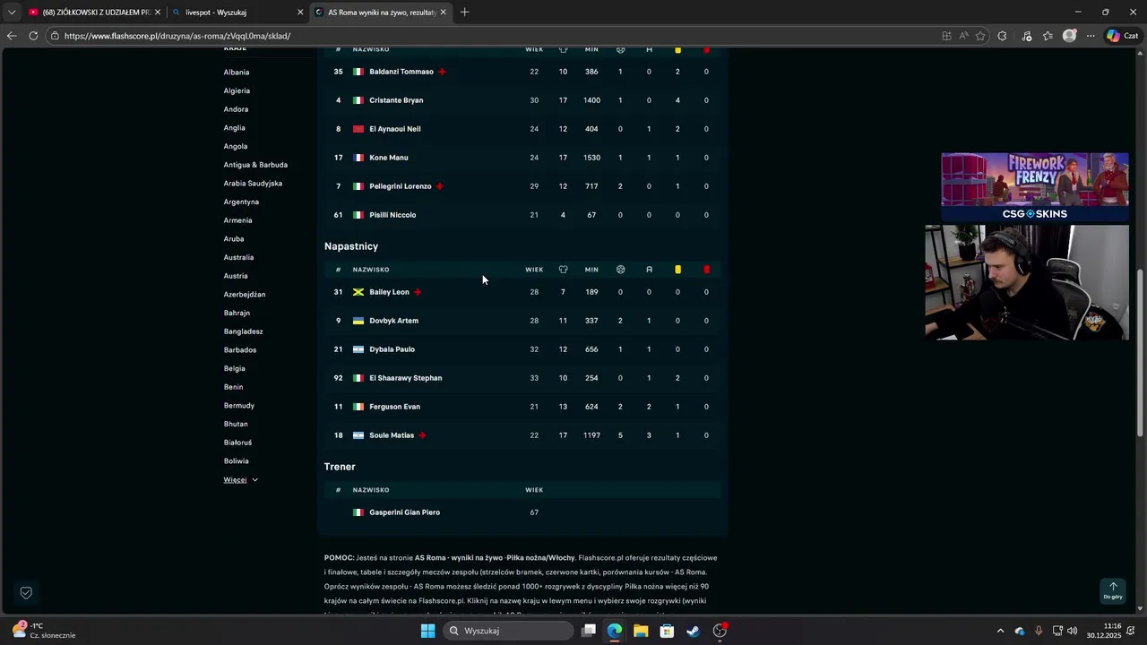Click Jamaica flag beside Bailey Leon

(358, 292)
